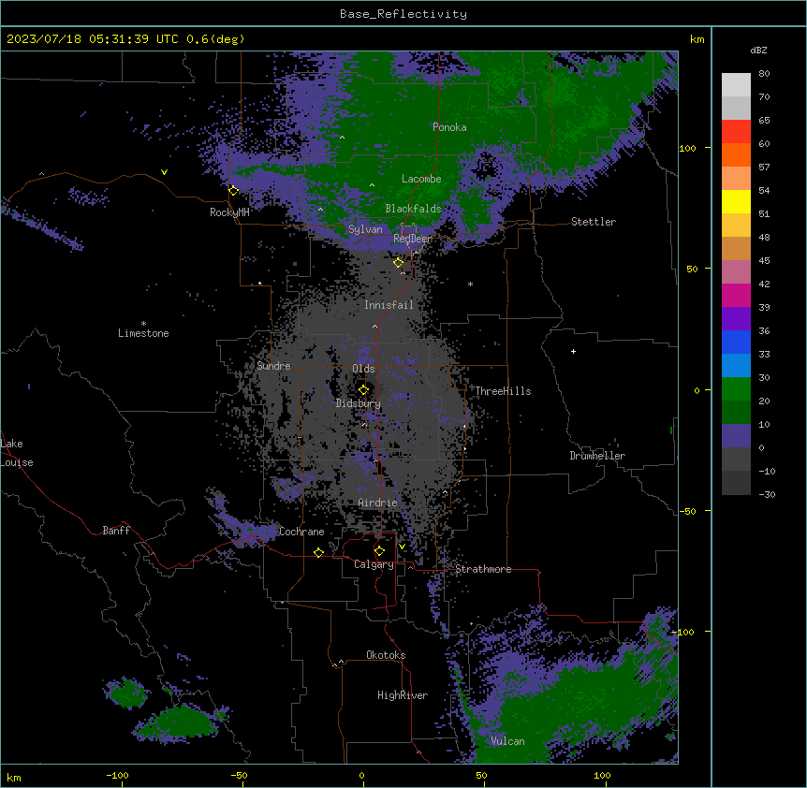Screen dimensions: 807x788
Task: Click the Ponoka city label
Action: click(449, 127)
